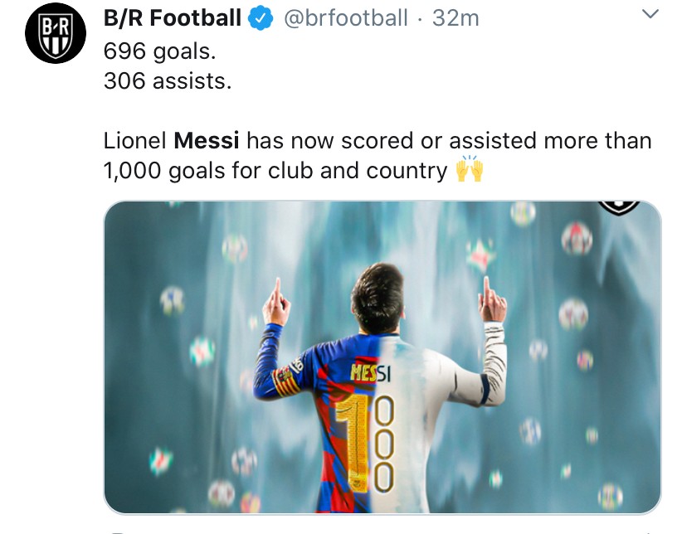This screenshot has width=682, height=534.
Task: Open the B/R Football display name
Action: pyautogui.click(x=173, y=17)
